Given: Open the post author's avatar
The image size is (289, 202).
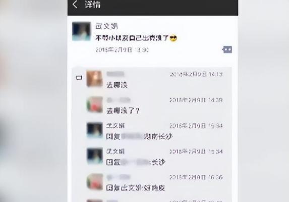Looking at the screenshot, I should tap(82, 31).
